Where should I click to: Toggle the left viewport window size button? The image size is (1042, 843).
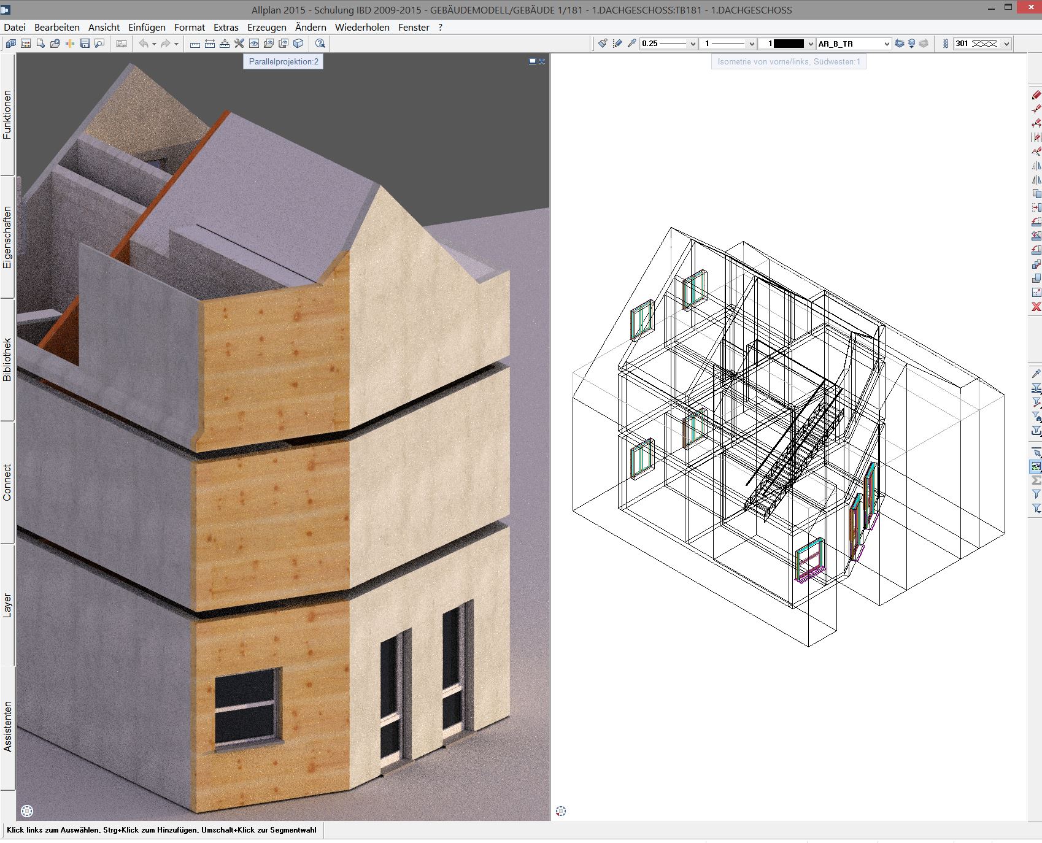(532, 61)
